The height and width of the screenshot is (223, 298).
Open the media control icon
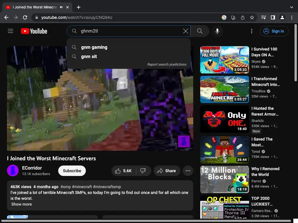pyautogui.click(x=263, y=17)
